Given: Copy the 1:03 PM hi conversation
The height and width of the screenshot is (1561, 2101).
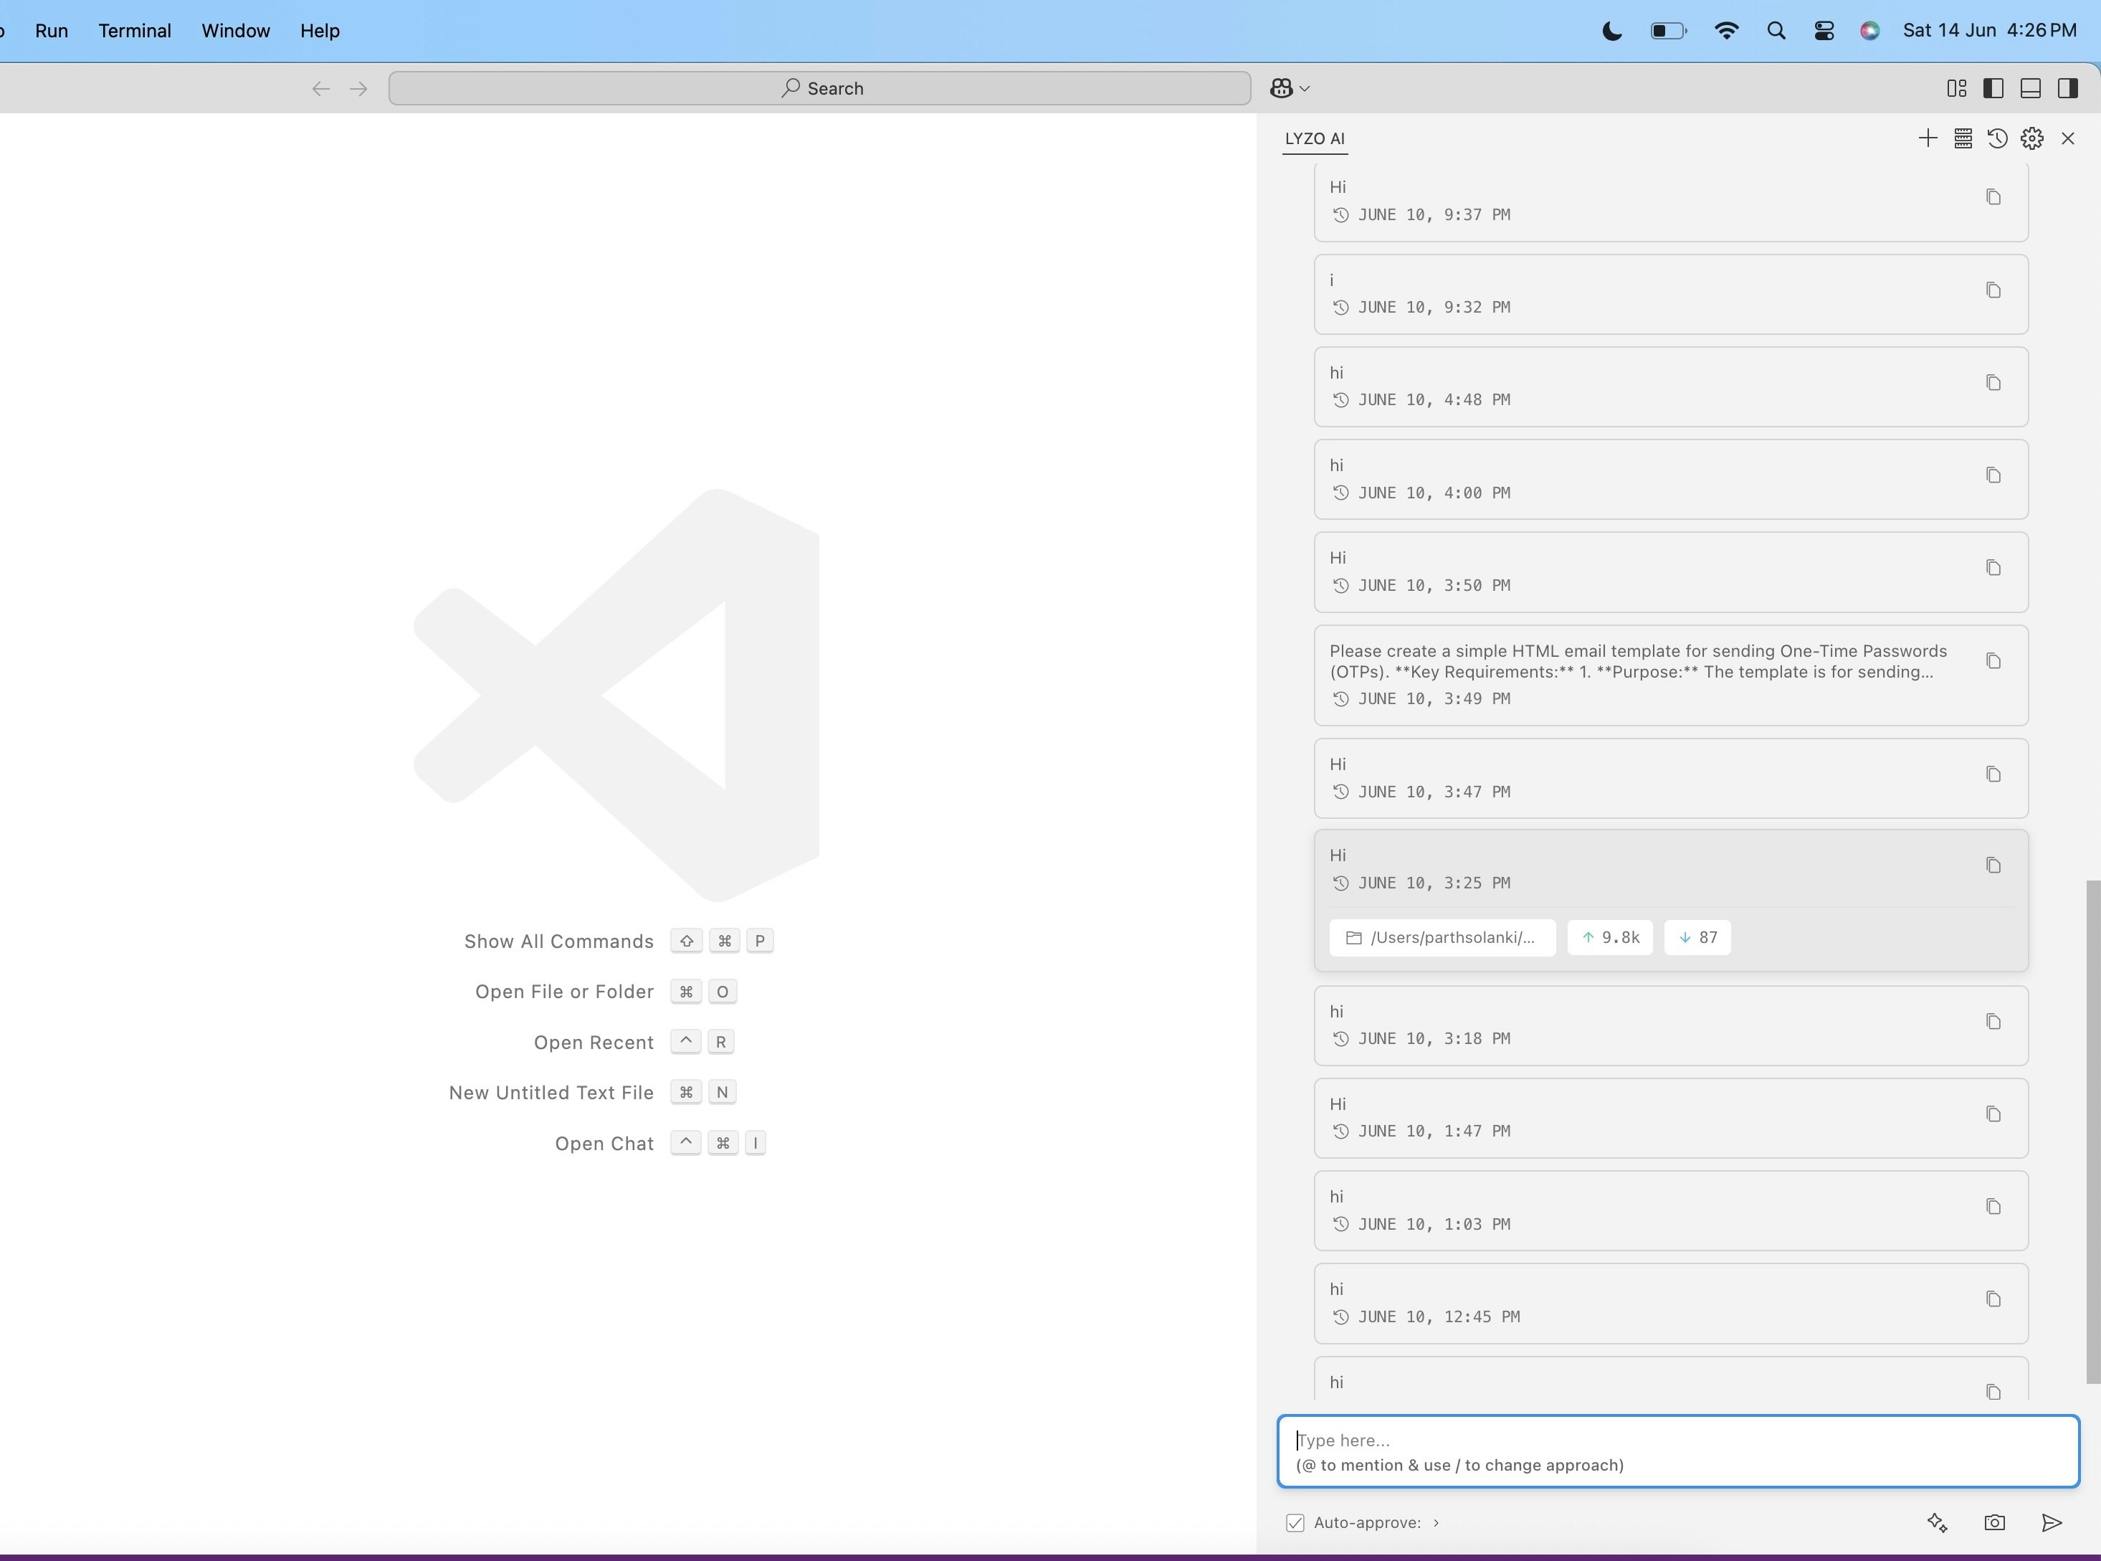Looking at the screenshot, I should [1993, 1207].
